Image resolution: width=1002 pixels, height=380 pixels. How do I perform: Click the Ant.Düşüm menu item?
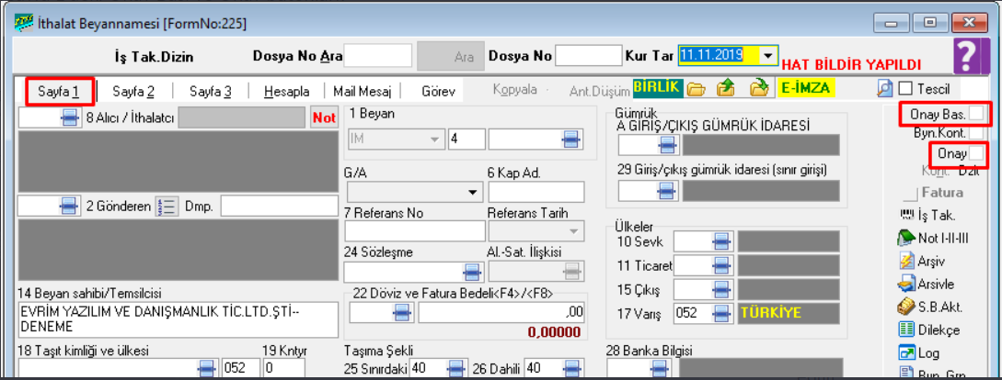[x=599, y=91]
